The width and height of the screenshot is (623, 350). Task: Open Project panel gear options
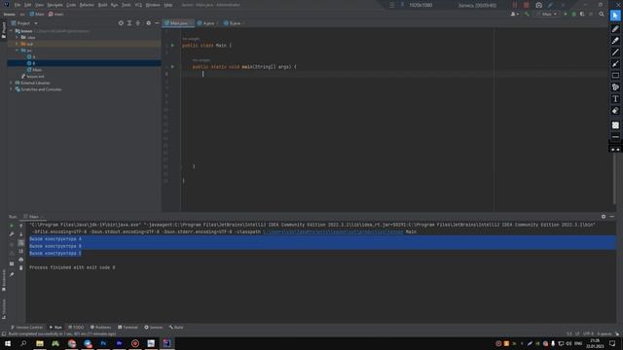(148, 23)
